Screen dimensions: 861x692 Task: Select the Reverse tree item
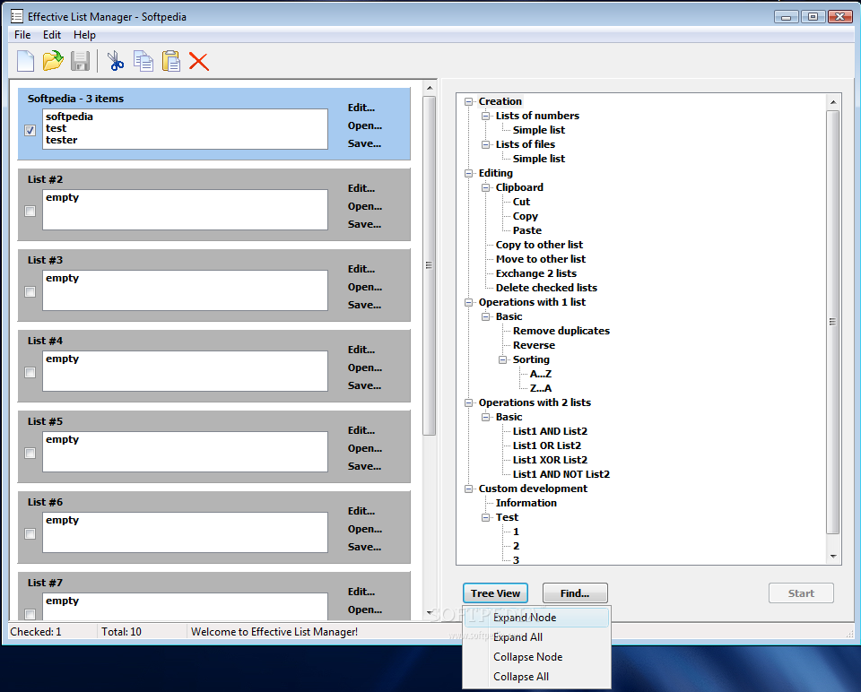pos(534,345)
